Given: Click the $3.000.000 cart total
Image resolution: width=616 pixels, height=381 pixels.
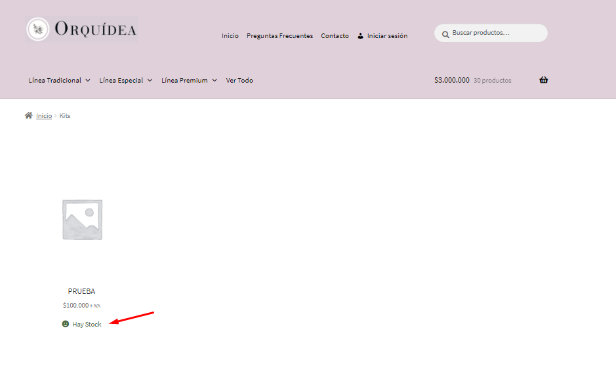Looking at the screenshot, I should [x=451, y=80].
